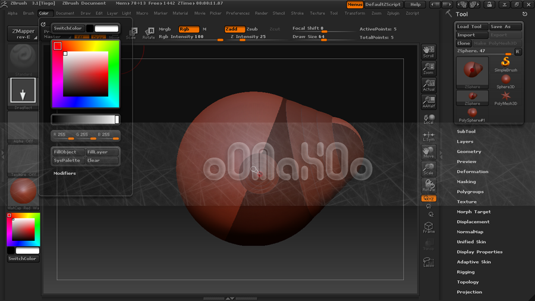Click the Actual size icon

(429, 85)
